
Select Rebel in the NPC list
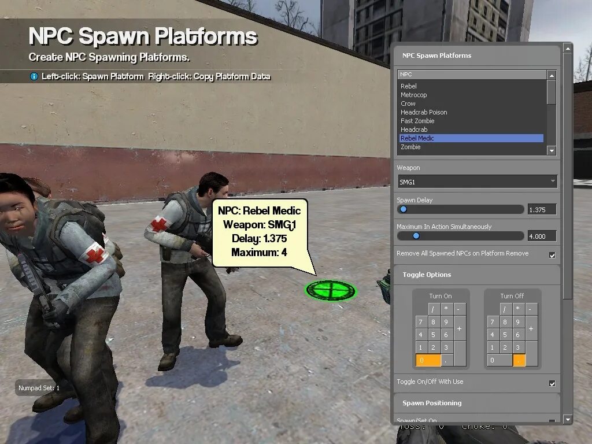coord(471,86)
